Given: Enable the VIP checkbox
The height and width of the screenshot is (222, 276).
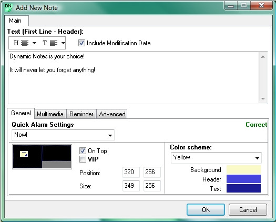Looking at the screenshot, I should pyautogui.click(x=83, y=159).
